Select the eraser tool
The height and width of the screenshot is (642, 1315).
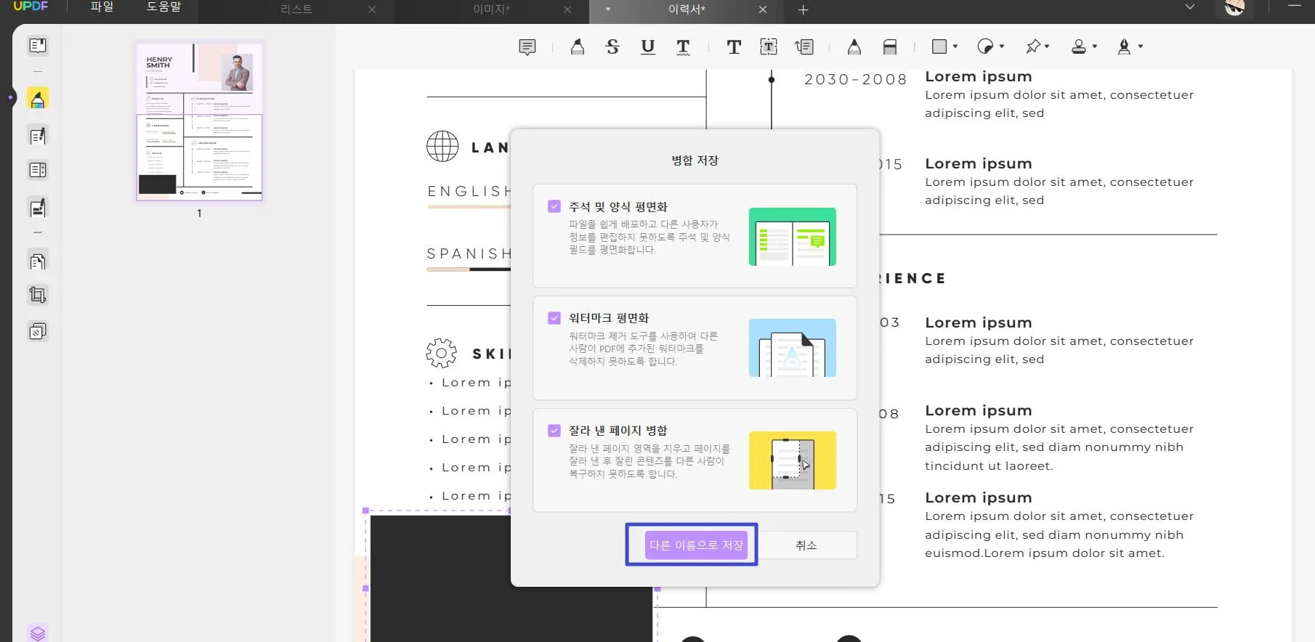pos(890,47)
